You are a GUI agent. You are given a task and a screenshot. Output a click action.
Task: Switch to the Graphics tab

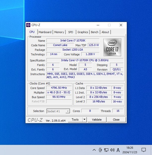point(83,32)
